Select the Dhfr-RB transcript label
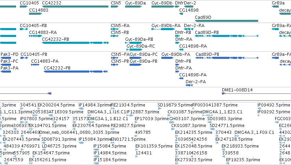This screenshot has height=165, width=291. click(183, 32)
